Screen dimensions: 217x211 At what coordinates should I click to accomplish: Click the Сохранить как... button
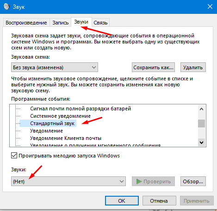pos(153,67)
